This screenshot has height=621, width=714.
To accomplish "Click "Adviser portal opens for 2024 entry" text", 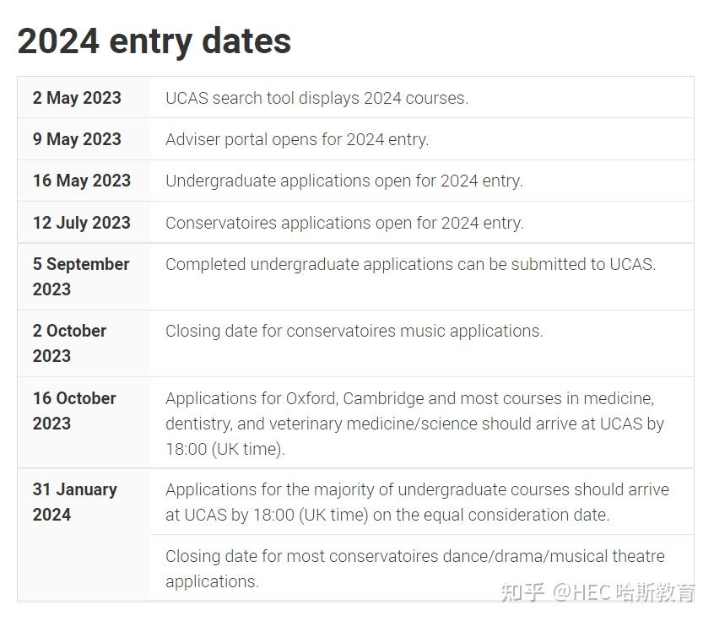I will pos(297,139).
